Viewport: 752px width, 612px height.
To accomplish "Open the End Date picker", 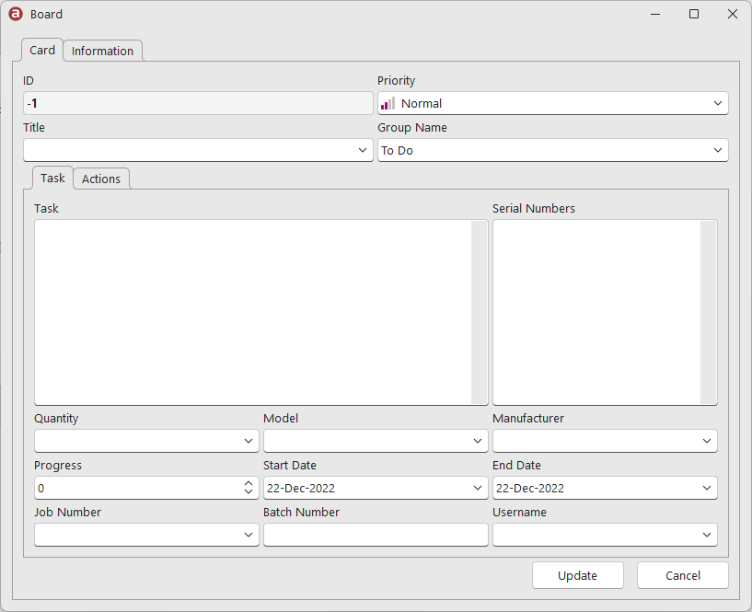I will click(707, 488).
